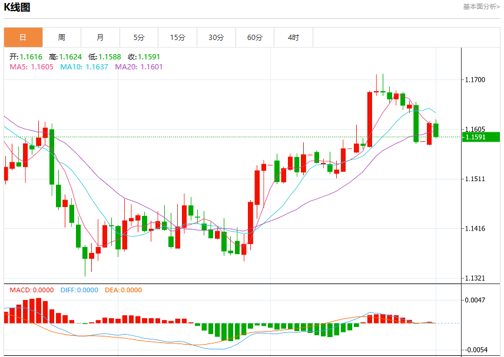Switch to the 周 weekly tab
The height and width of the screenshot is (357, 504).
tap(62, 37)
